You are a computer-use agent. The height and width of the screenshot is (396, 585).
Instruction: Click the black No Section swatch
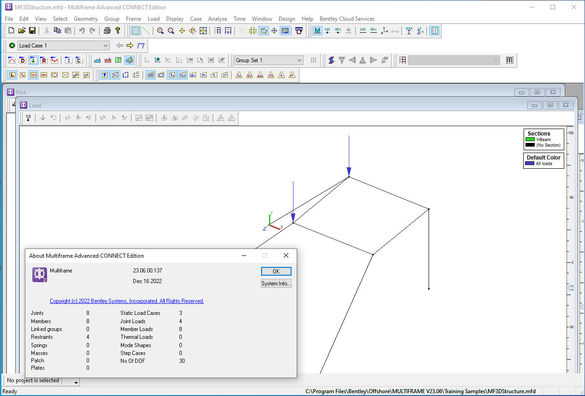tap(530, 145)
